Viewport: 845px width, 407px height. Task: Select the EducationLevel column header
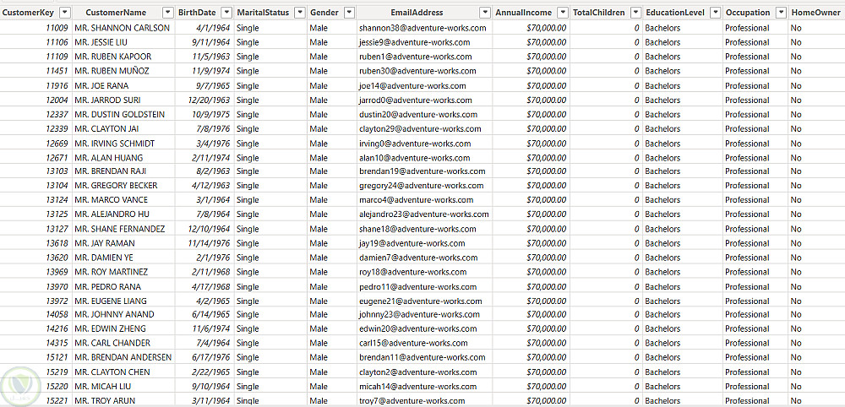pyautogui.click(x=674, y=13)
